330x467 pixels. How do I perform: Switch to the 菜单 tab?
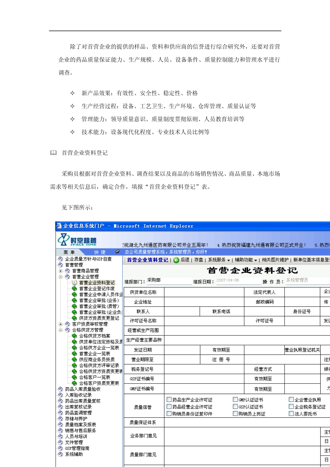tap(69, 252)
